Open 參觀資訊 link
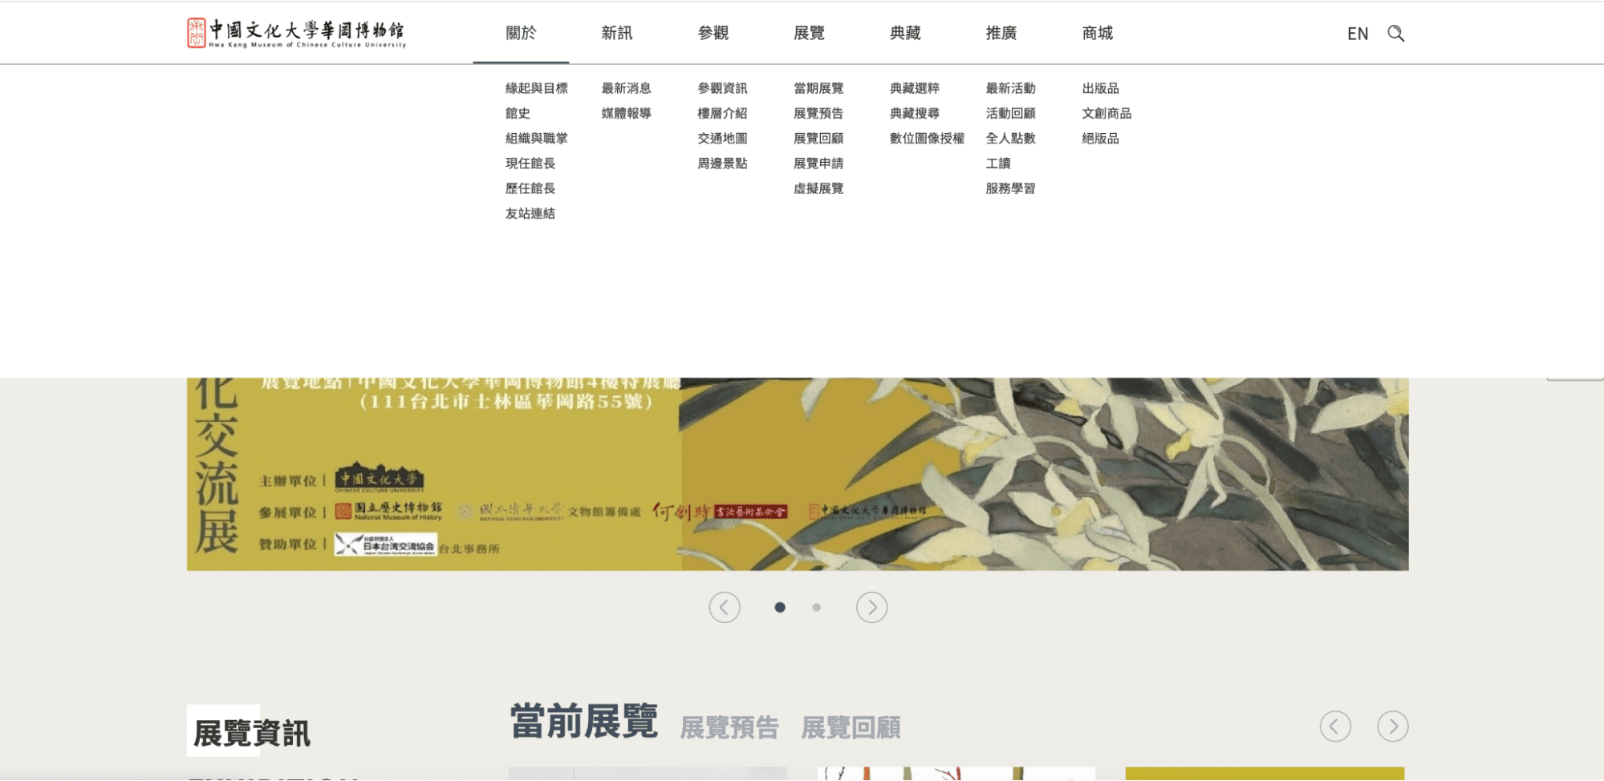Viewport: 1604px width, 781px height. 722,88
